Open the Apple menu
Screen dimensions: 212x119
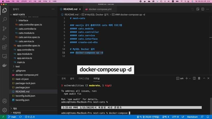[3, 1]
